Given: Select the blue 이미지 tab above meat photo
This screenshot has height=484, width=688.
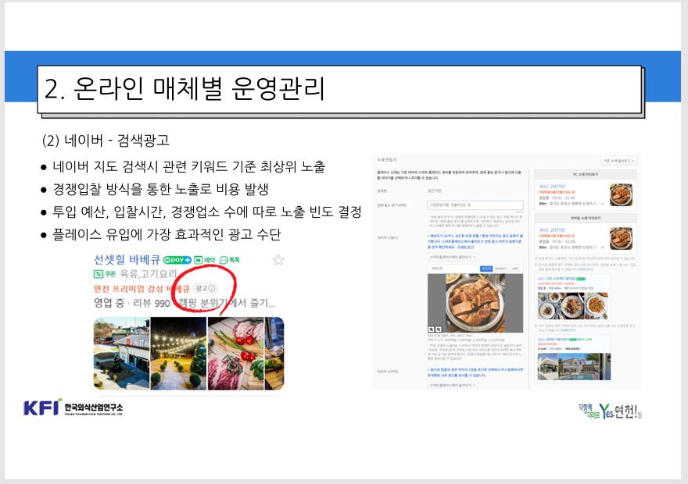Looking at the screenshot, I should pyautogui.click(x=485, y=268).
